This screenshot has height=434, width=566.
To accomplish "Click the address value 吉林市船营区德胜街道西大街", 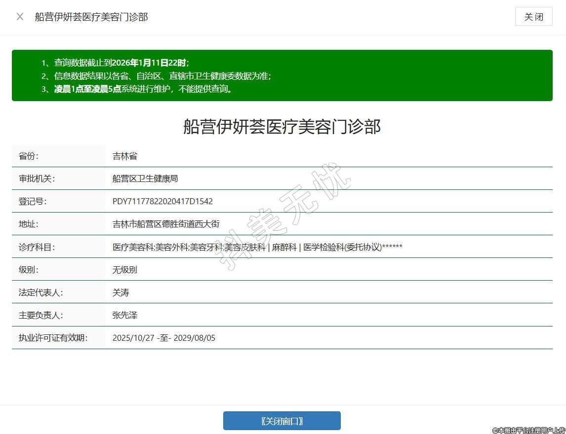I will tap(166, 224).
